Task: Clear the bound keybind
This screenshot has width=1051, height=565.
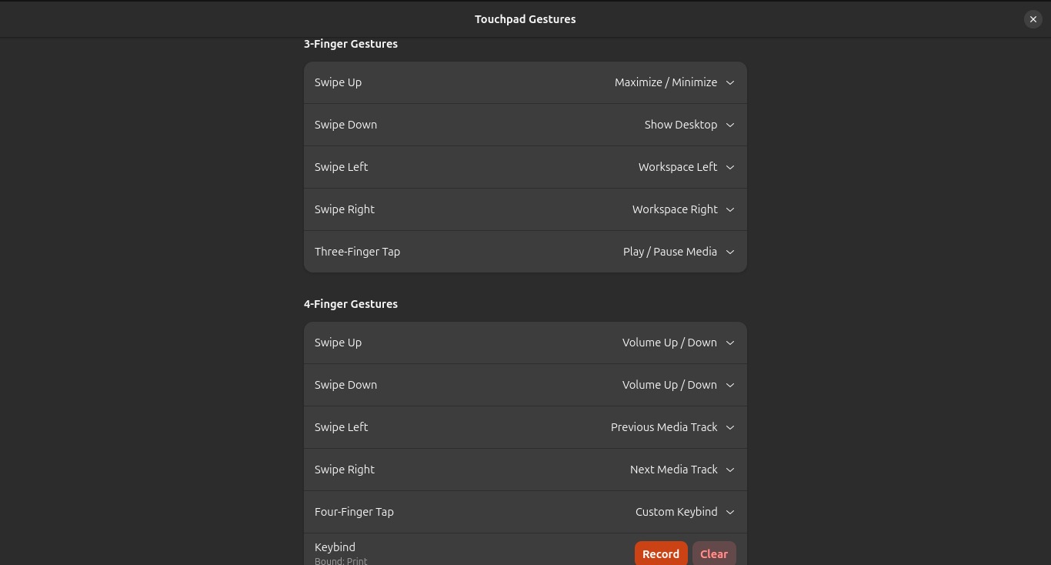Action: pos(714,553)
